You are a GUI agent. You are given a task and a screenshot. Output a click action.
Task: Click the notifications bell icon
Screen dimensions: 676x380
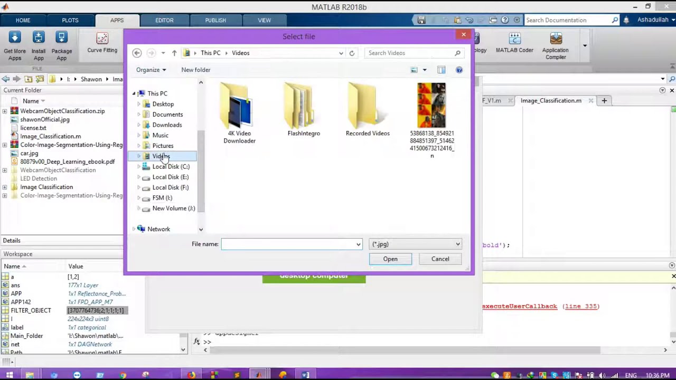tap(626, 20)
